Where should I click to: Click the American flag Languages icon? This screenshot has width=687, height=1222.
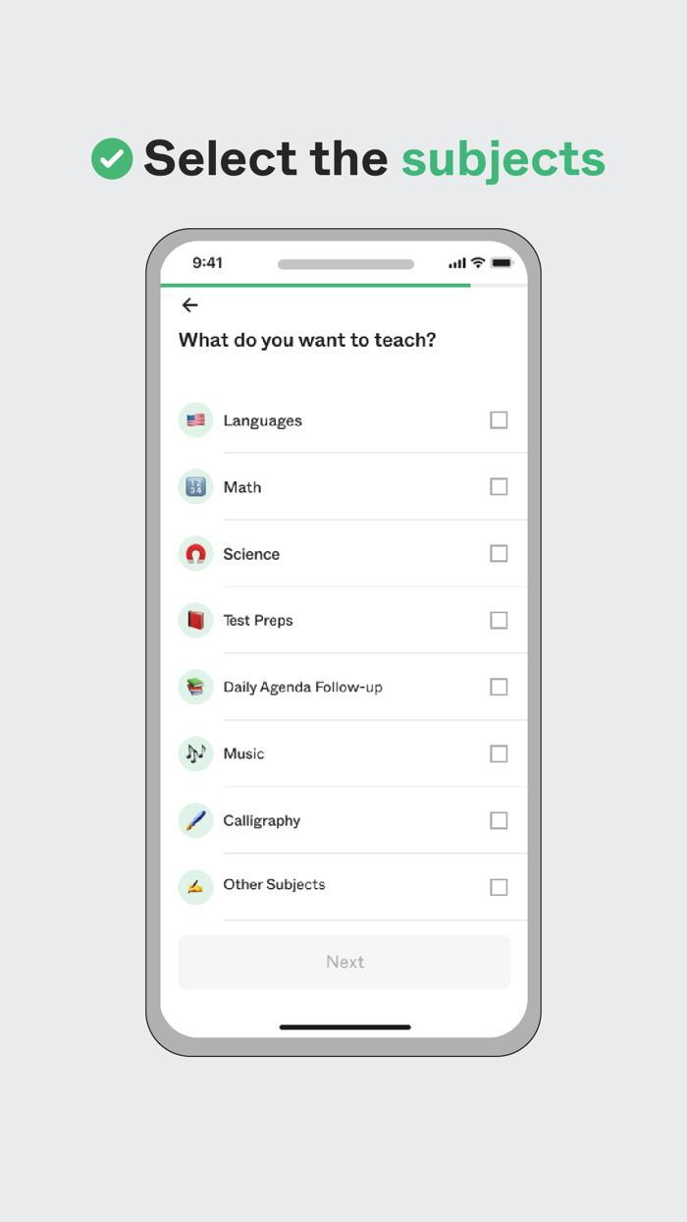[195, 420]
